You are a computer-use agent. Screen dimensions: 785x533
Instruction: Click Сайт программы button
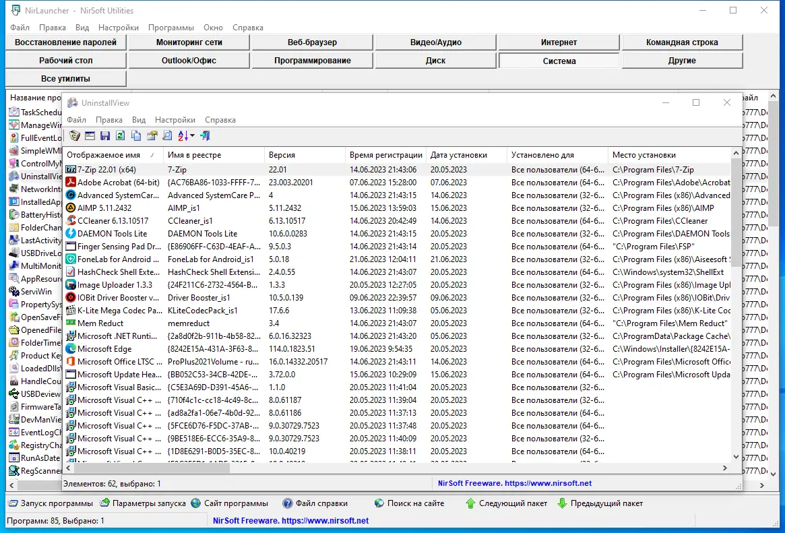click(x=230, y=503)
